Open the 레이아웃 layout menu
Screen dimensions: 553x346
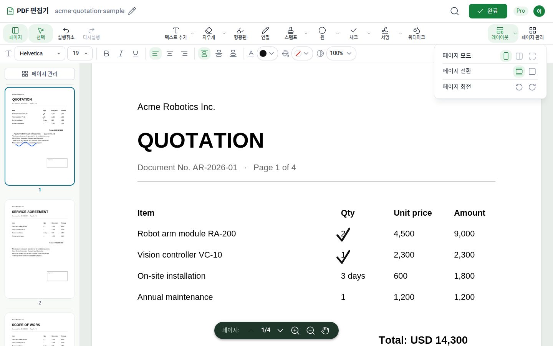click(x=500, y=33)
